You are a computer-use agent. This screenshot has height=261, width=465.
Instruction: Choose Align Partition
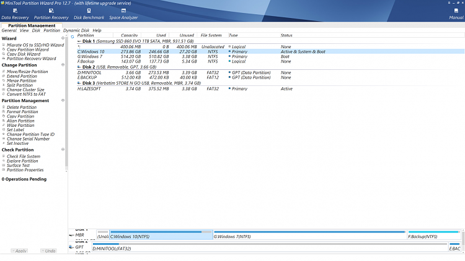tap(20, 121)
